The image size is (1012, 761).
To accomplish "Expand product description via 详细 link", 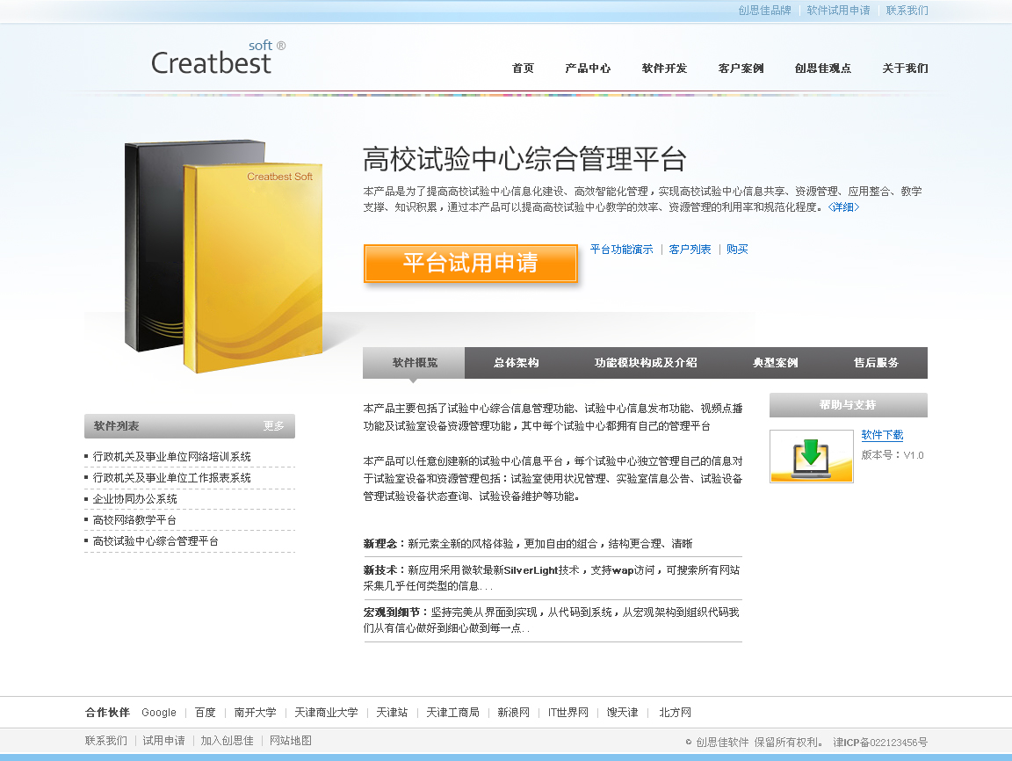I will coord(843,207).
